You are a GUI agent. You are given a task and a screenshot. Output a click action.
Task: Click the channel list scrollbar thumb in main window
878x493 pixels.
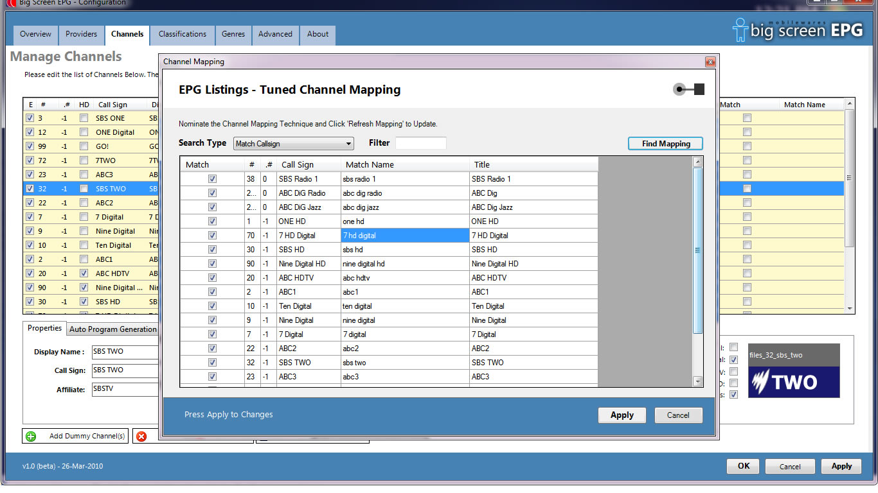850,178
